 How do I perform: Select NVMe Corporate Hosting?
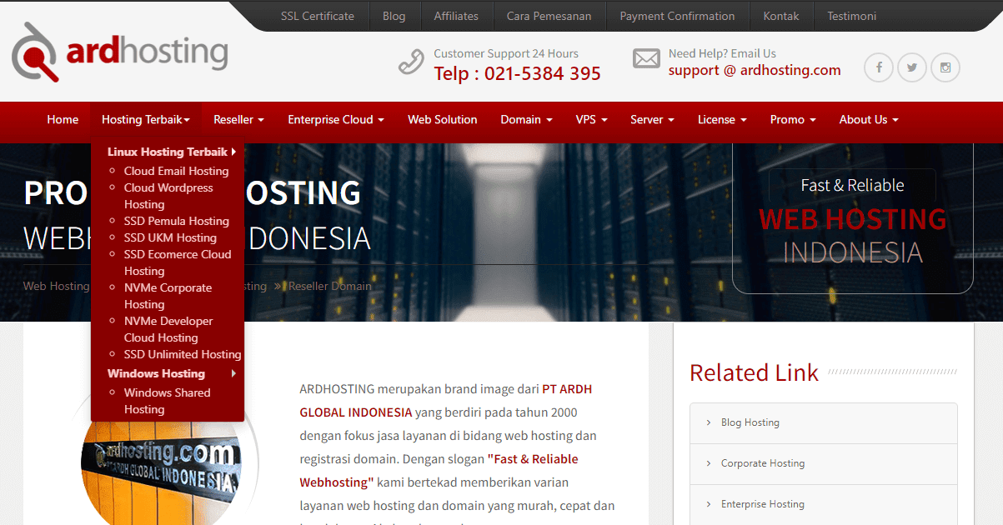pyautogui.click(x=168, y=296)
